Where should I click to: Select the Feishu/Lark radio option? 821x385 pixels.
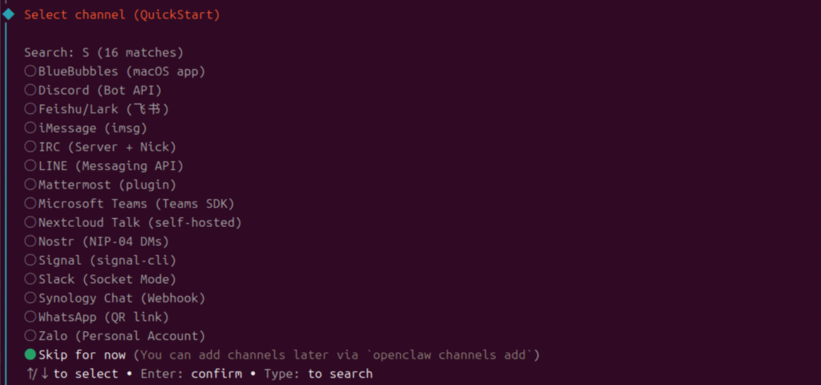pyautogui.click(x=30, y=109)
